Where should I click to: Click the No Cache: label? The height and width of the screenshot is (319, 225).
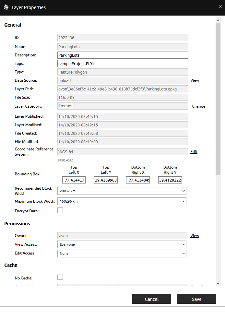pos(24,278)
